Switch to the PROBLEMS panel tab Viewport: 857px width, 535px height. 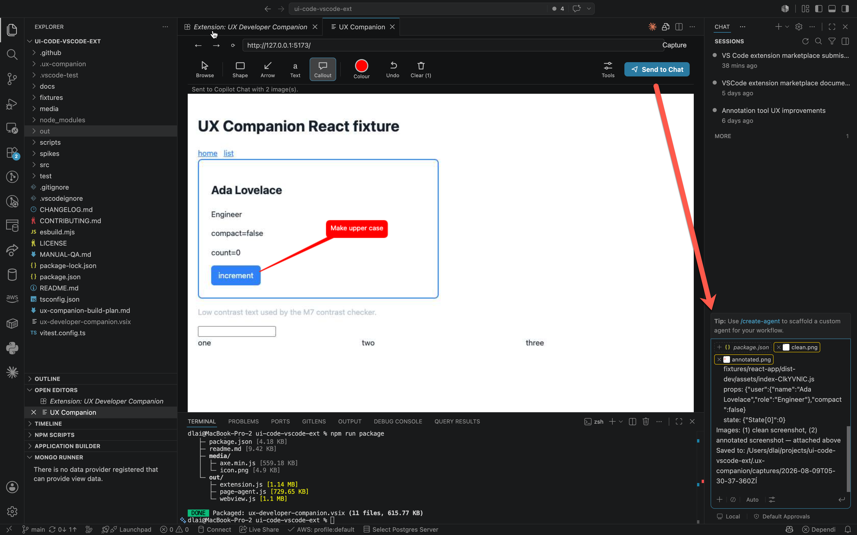243,421
